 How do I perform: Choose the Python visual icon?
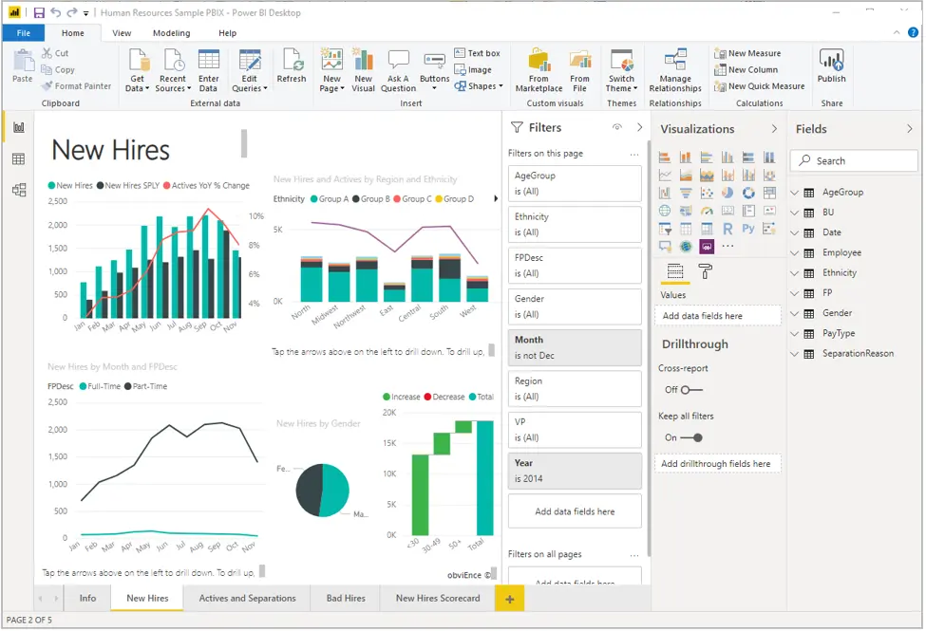[x=748, y=229]
